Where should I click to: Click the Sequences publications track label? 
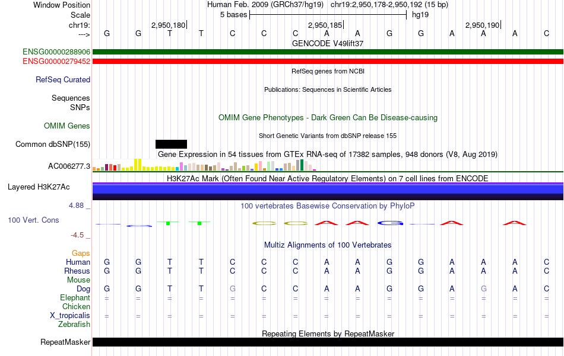[x=71, y=98]
